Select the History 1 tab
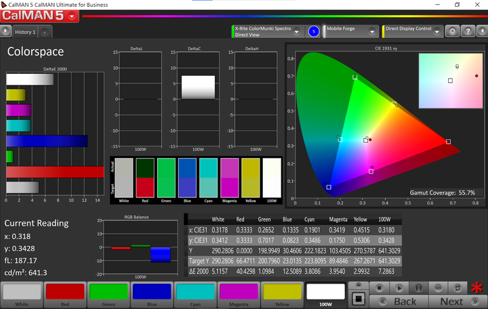Screen dimensions: 488x309 click(25, 32)
